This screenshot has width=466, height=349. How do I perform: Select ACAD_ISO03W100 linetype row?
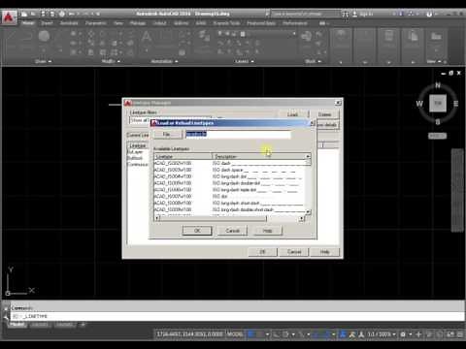[x=229, y=170]
